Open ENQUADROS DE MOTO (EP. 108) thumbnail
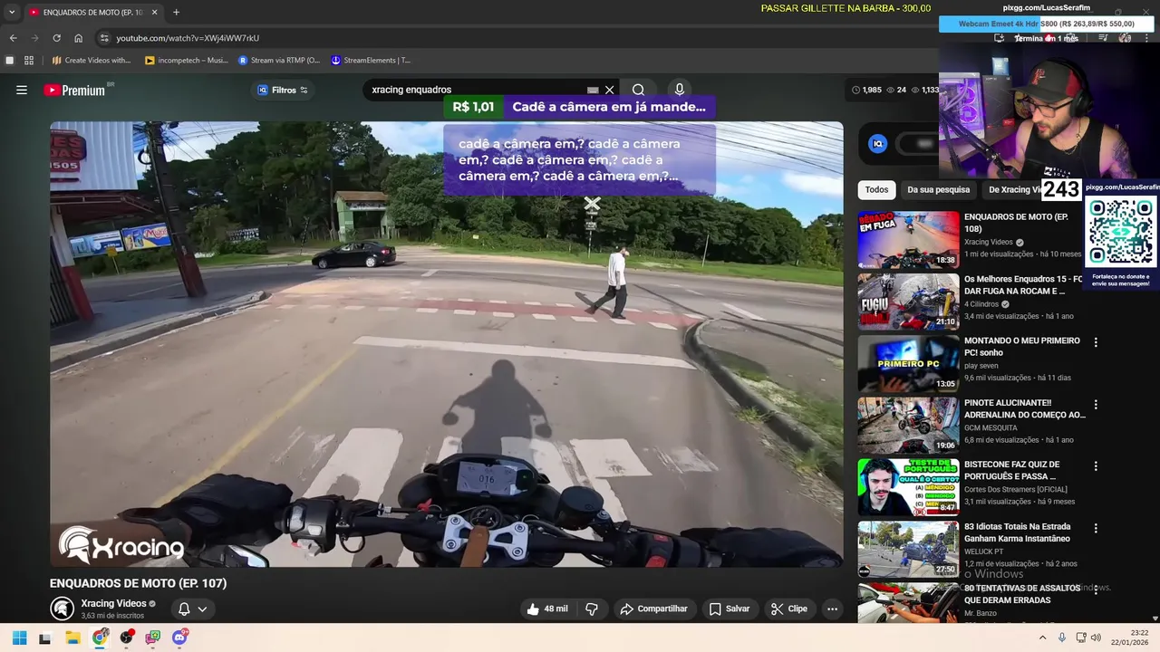Screen dimensions: 1160x652 [x=908, y=240]
